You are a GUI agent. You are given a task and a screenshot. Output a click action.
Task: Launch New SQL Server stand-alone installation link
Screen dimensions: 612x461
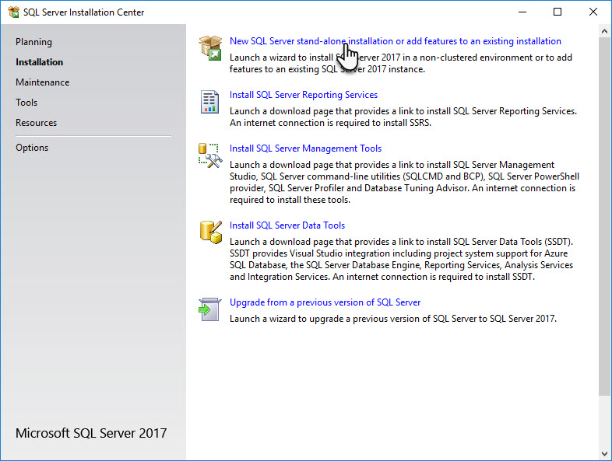tap(395, 41)
